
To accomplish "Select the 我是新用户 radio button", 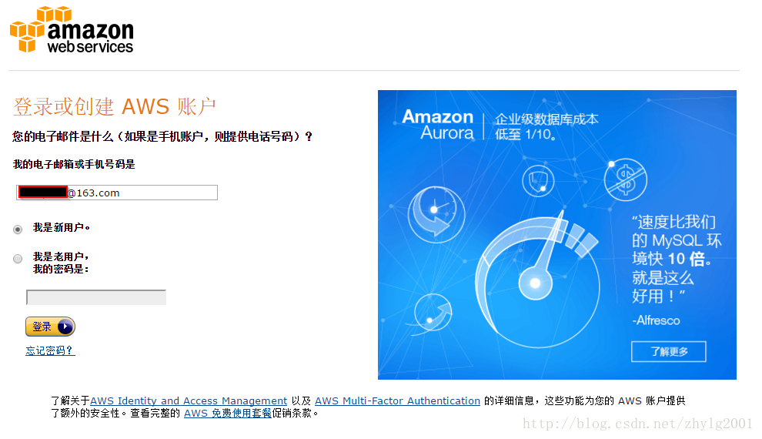I will pos(18,230).
